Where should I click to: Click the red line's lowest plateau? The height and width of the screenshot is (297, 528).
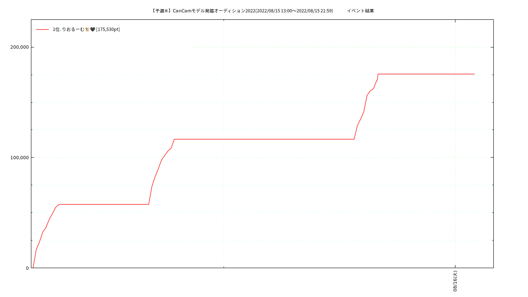tap(103, 204)
